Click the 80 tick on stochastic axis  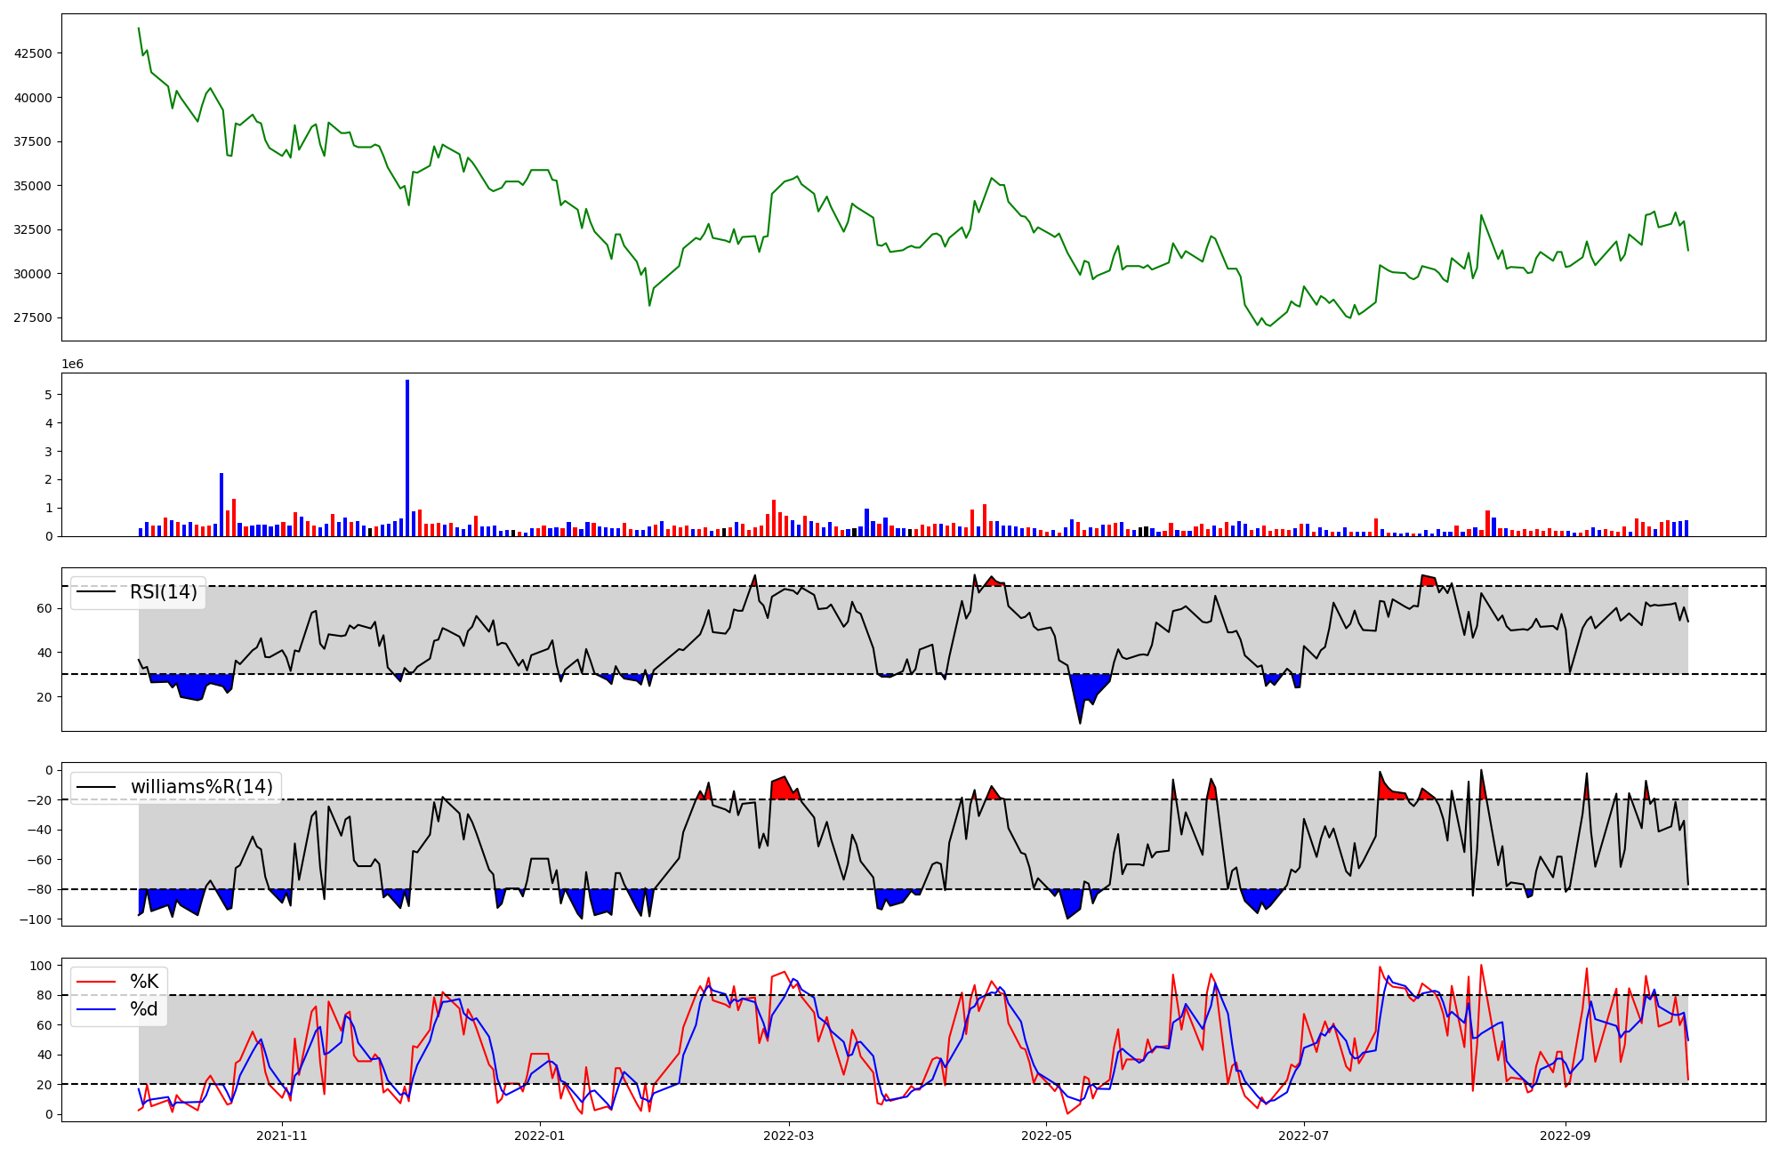tap(44, 996)
